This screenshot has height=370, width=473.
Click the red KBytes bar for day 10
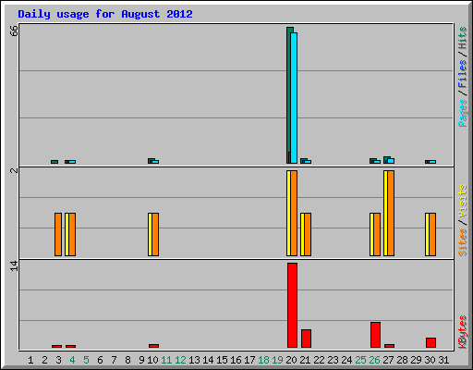[153, 346]
